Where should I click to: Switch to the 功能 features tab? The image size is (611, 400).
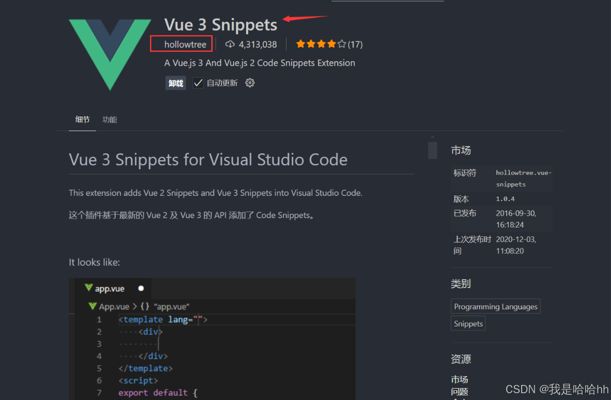click(x=110, y=120)
